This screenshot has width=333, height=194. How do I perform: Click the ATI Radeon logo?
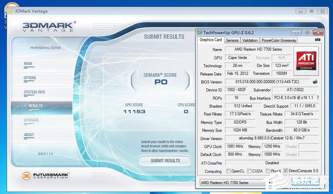pyautogui.click(x=306, y=61)
